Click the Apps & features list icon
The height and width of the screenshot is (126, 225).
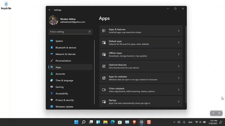pyautogui.click(x=104, y=31)
